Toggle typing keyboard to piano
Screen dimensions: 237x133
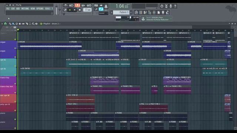click(x=96, y=6)
